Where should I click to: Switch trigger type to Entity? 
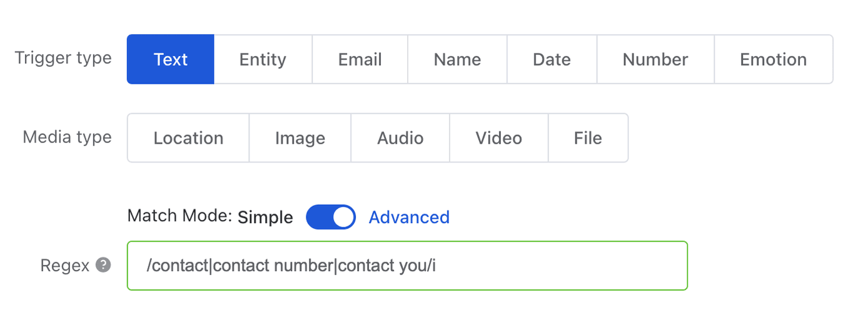coord(263,59)
